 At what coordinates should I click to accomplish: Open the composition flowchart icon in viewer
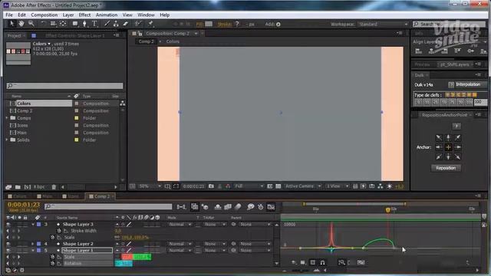coord(381,186)
